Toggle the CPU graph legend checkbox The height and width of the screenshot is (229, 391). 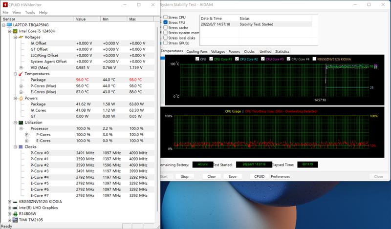pyautogui.click(x=197, y=59)
